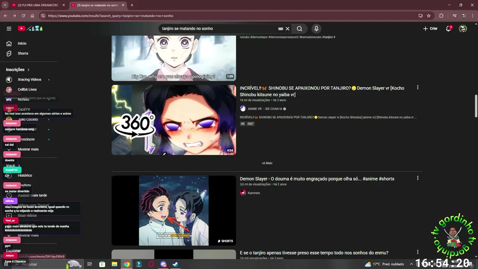Install the app from the address bar icon
Image resolution: width=478 pixels, height=269 pixels.
tap(420, 16)
